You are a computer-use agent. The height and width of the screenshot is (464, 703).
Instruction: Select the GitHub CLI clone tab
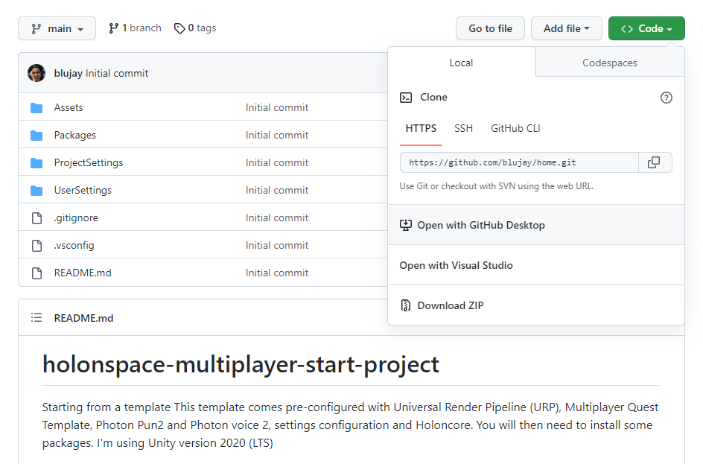point(515,129)
